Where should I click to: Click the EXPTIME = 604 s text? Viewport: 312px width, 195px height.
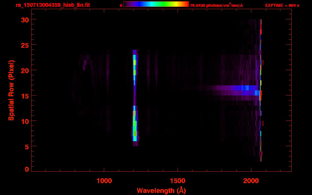pyautogui.click(x=282, y=5)
